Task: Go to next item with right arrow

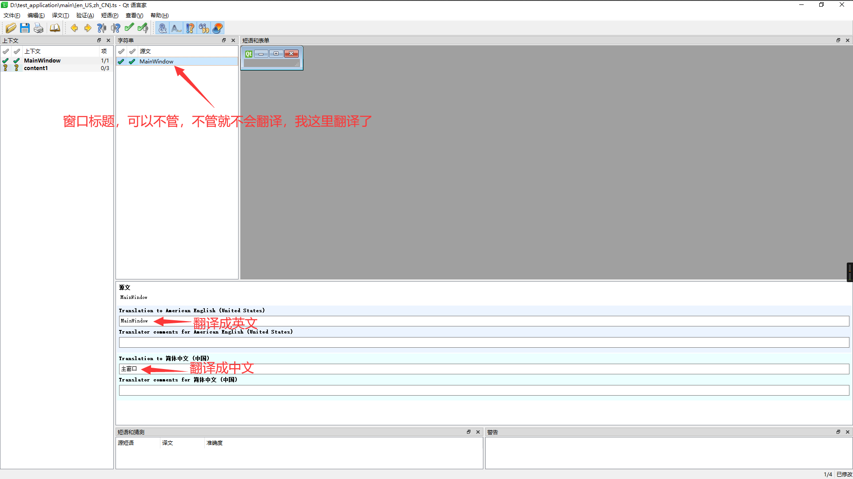Action: (x=88, y=28)
